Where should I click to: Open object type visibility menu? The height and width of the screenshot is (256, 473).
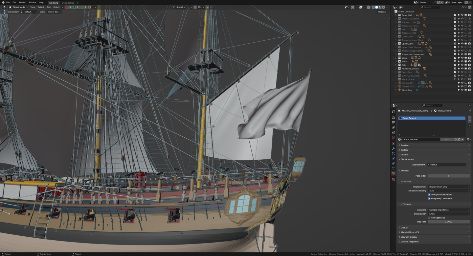(347, 7)
